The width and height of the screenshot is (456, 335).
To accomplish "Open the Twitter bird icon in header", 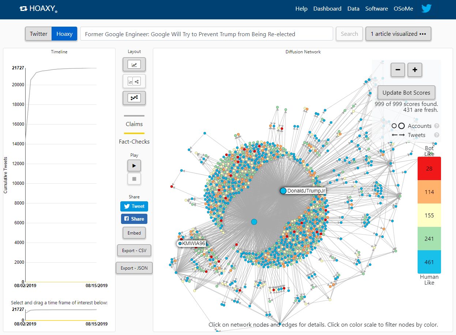I will coord(427,8).
